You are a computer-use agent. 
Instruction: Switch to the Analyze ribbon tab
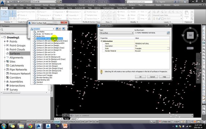(x=37, y=8)
